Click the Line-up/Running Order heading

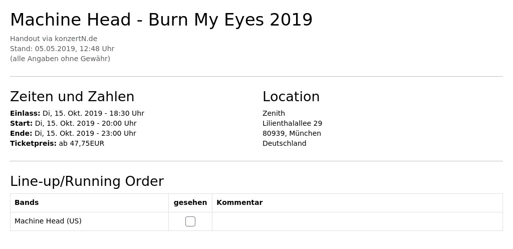click(87, 181)
